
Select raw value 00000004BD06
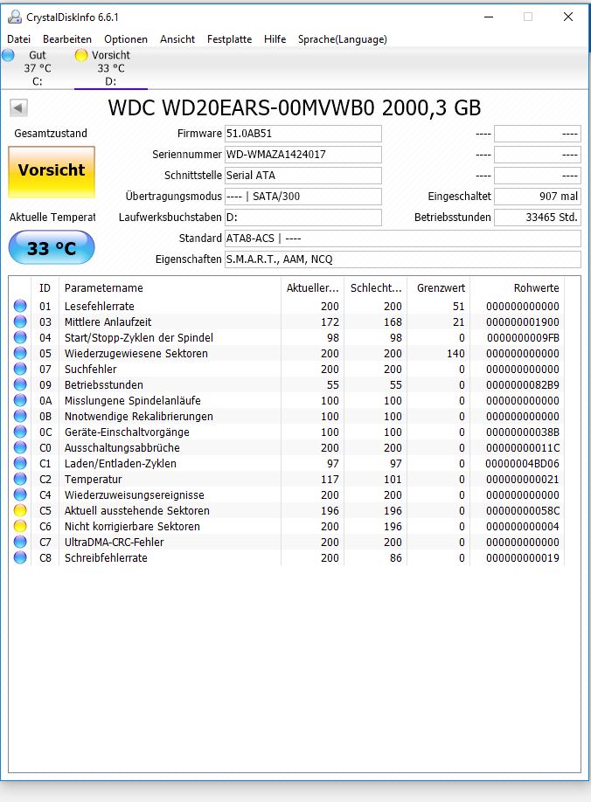pyautogui.click(x=523, y=463)
